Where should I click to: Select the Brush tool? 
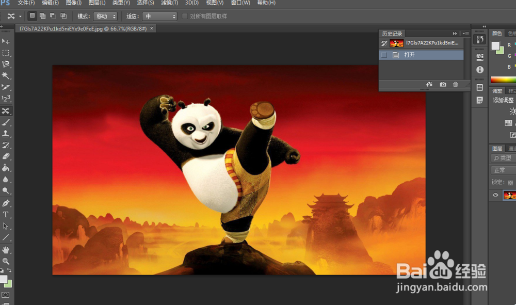(6, 122)
